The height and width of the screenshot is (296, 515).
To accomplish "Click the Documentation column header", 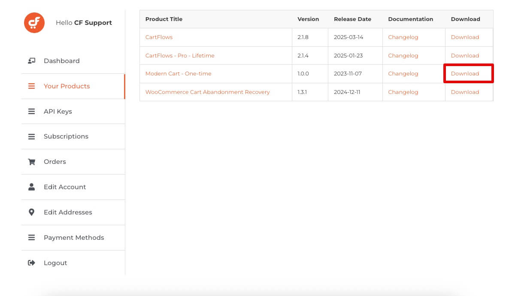I will pos(411,19).
